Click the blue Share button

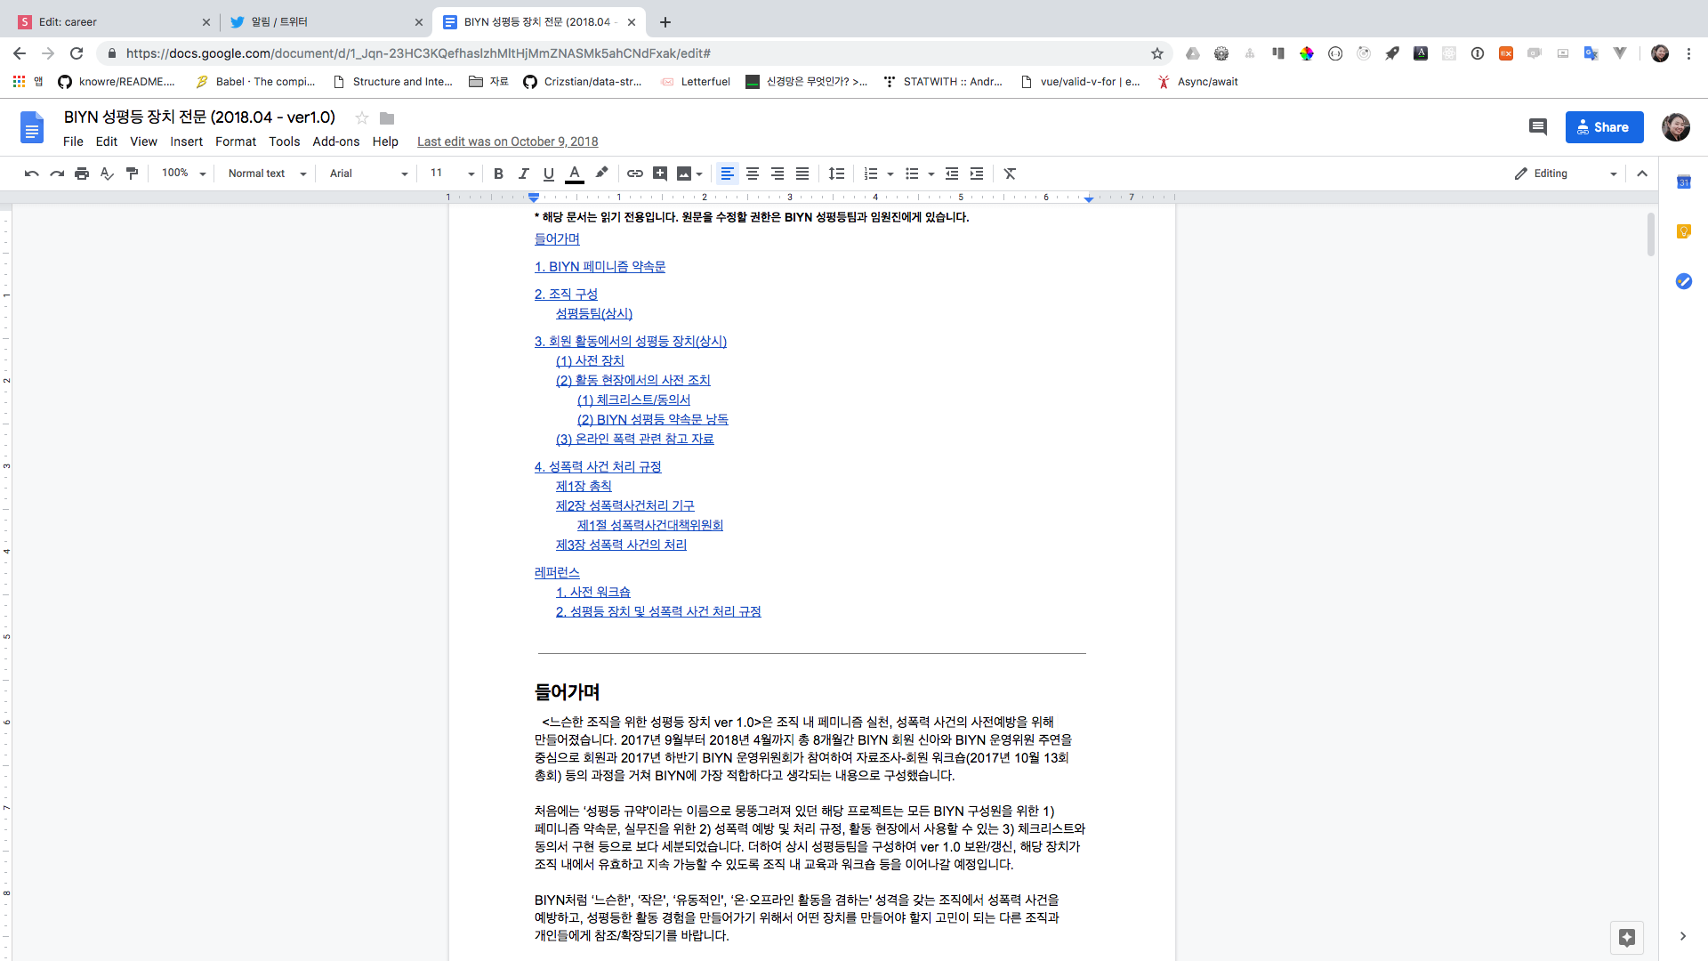coord(1604,127)
